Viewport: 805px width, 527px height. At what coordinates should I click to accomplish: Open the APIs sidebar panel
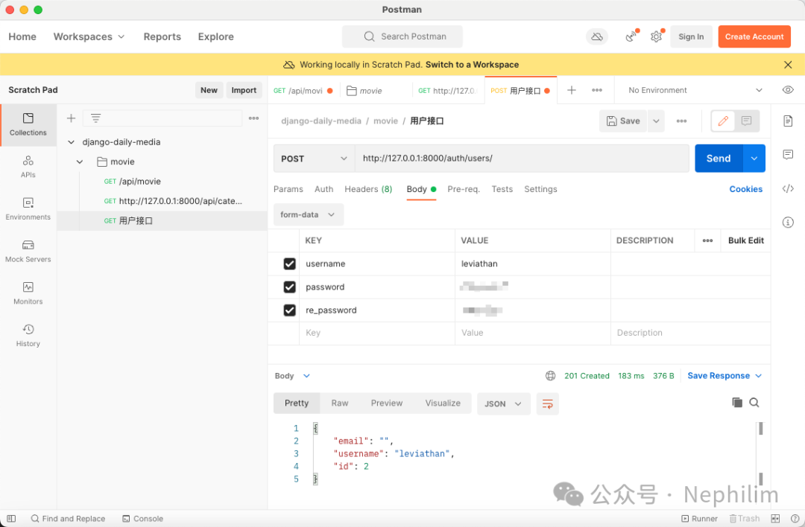click(28, 167)
